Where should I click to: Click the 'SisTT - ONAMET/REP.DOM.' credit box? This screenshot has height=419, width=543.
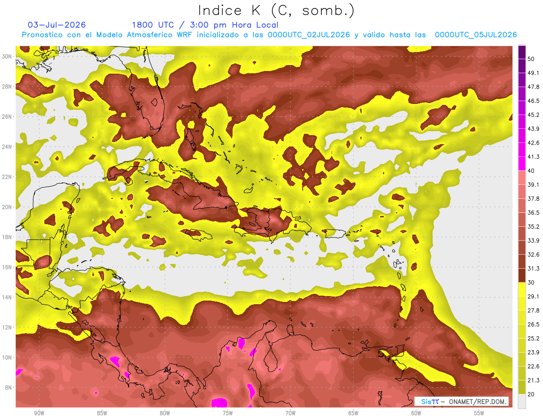461,401
